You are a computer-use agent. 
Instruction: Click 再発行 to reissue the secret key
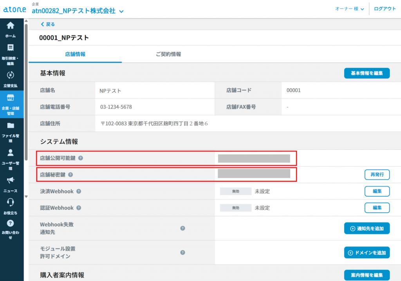(377, 175)
